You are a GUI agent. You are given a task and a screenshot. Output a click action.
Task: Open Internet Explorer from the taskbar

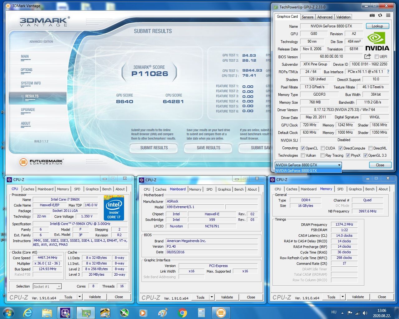[28, 312]
